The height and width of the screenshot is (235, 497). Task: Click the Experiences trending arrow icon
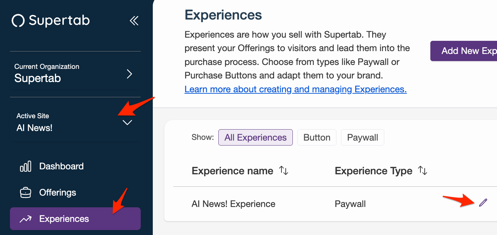pos(26,219)
